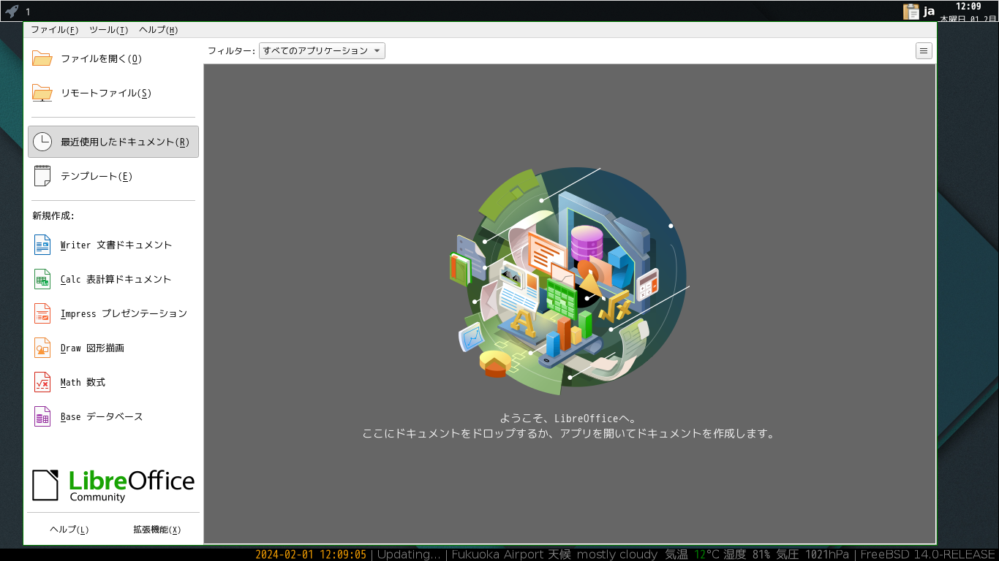This screenshot has width=999, height=561.
Task: Click the ヘルプ(L) button at bottom
Action: point(69,530)
